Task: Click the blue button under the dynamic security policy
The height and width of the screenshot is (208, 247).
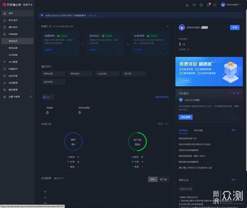Action: tap(186, 117)
